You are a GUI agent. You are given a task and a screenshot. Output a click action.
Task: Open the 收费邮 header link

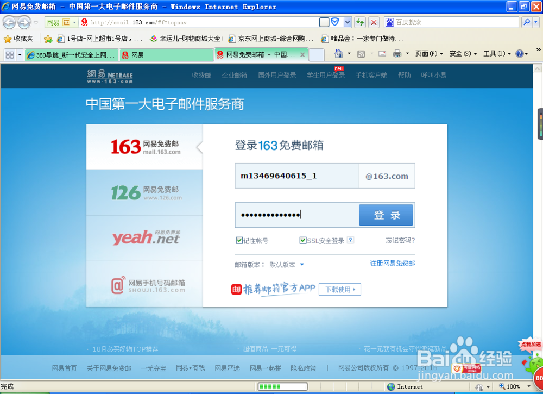(201, 75)
